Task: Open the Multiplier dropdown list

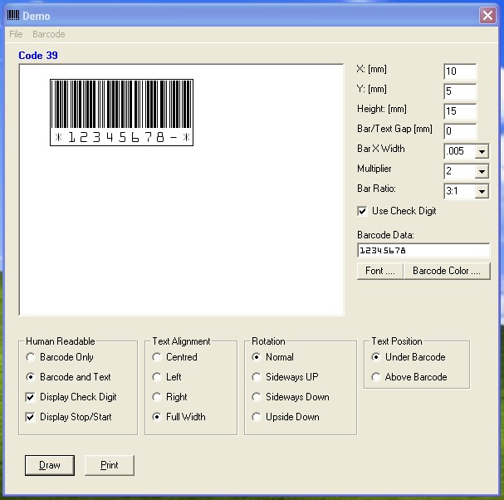Action: point(482,171)
